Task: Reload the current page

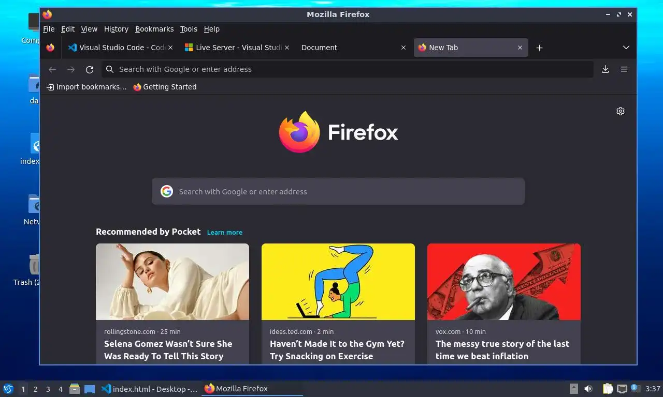Action: pyautogui.click(x=90, y=69)
